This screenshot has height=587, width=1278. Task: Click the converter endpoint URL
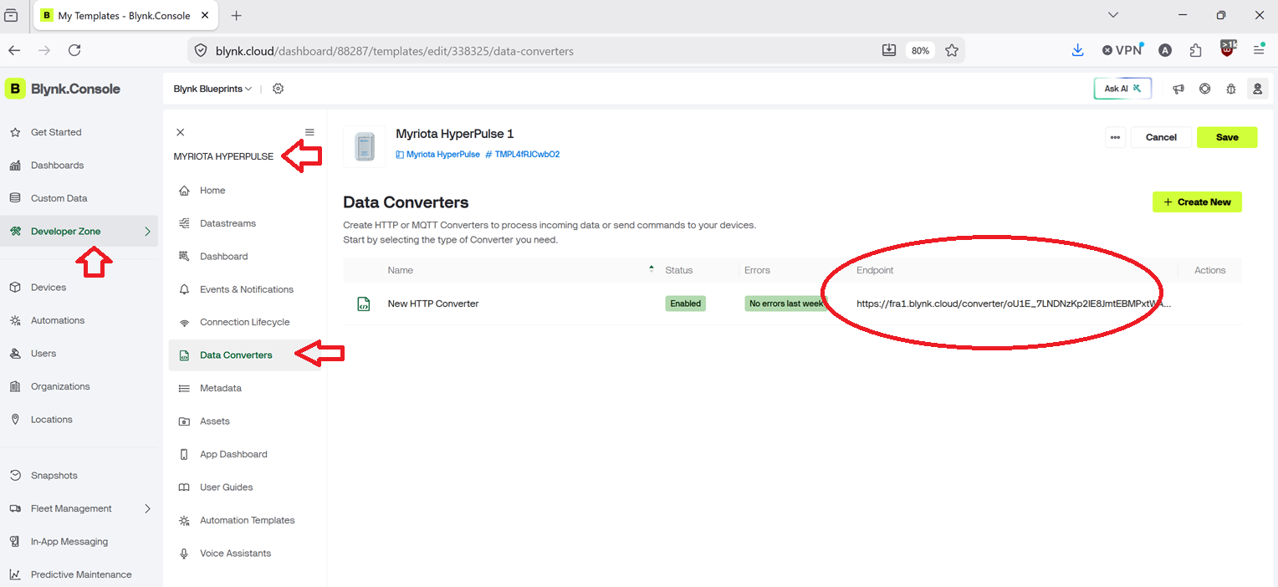pyautogui.click(x=1014, y=304)
